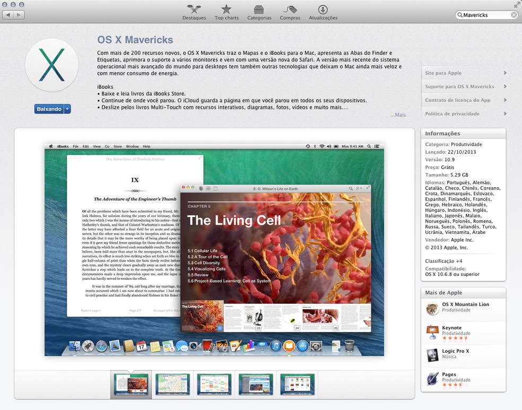The image size is (522, 410).
Task: Toggle full screen with the corner arrows
Action: pos(517,5)
